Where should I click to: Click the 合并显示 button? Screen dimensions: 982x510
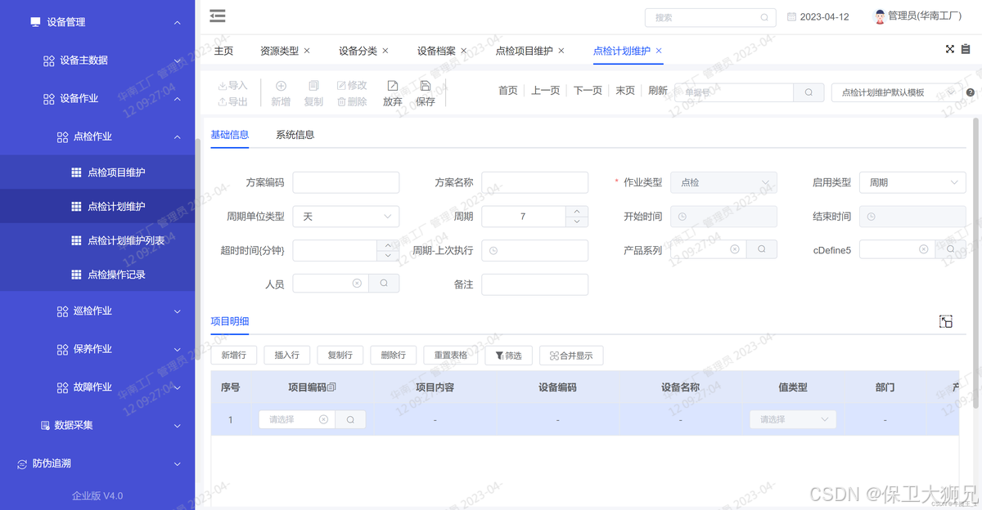[571, 356]
